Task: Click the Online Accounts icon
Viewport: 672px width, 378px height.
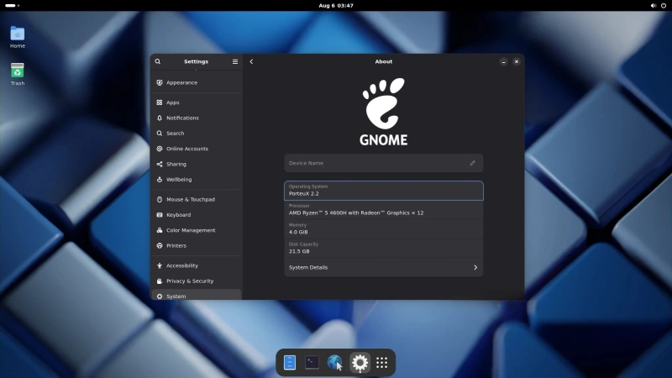Action: 160,149
